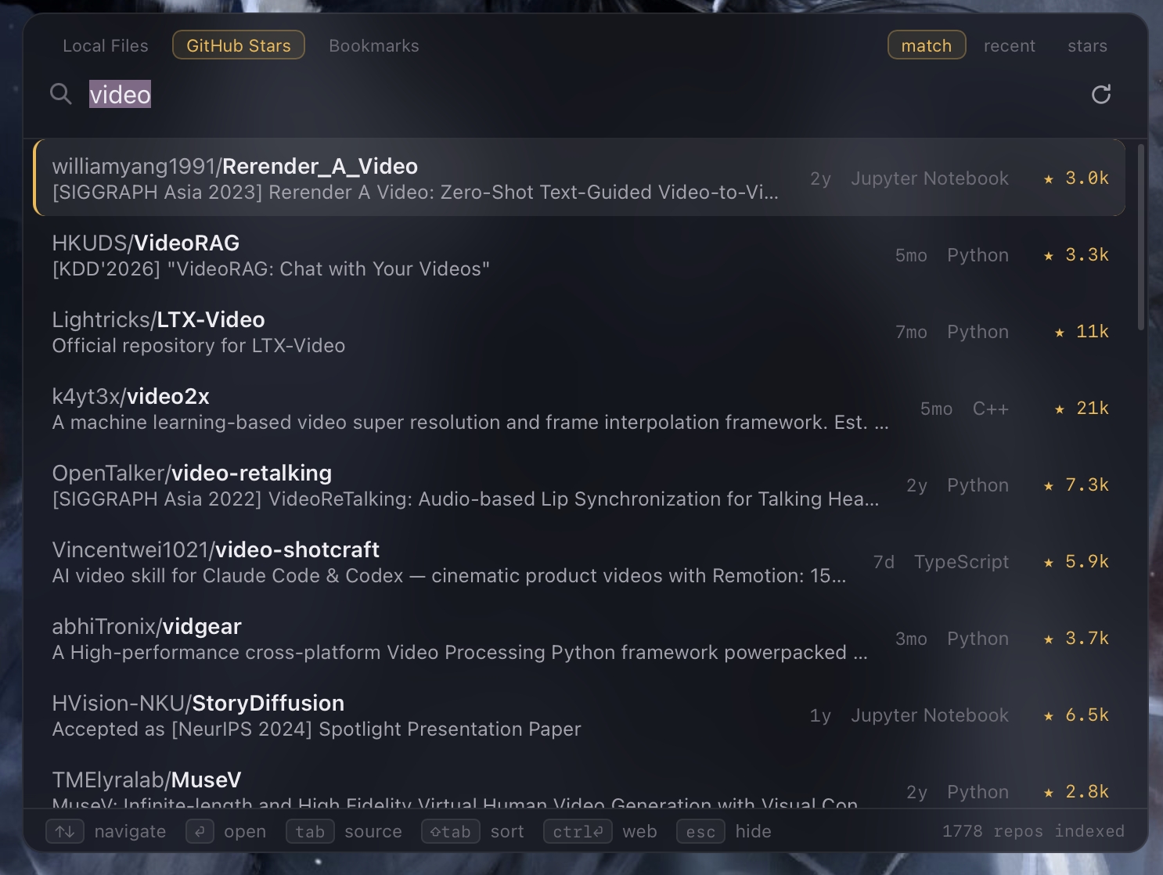Image resolution: width=1163 pixels, height=875 pixels.
Task: Click the results list scrollbar
Action: point(1141,236)
